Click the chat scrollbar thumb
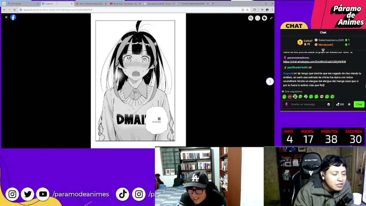Image resolution: width=366 pixels, height=206 pixels. 365,86
